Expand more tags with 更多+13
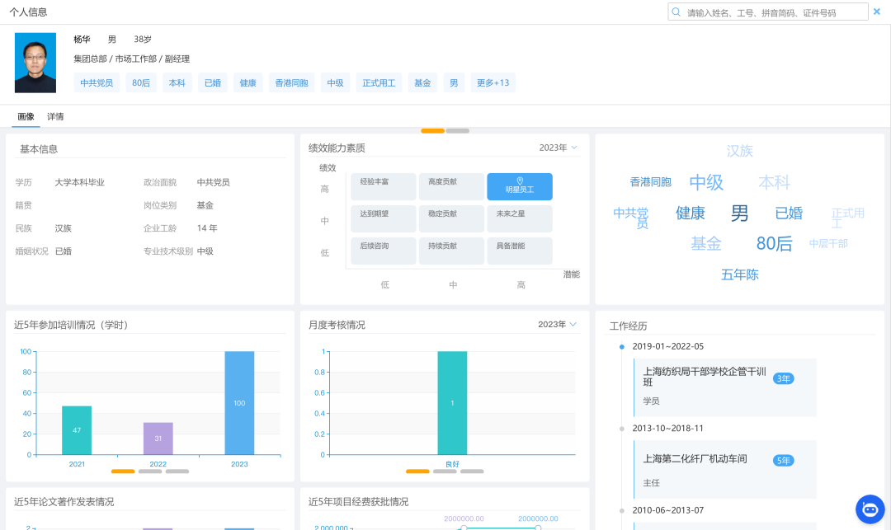Screen dimensions: 891x530 [x=493, y=83]
